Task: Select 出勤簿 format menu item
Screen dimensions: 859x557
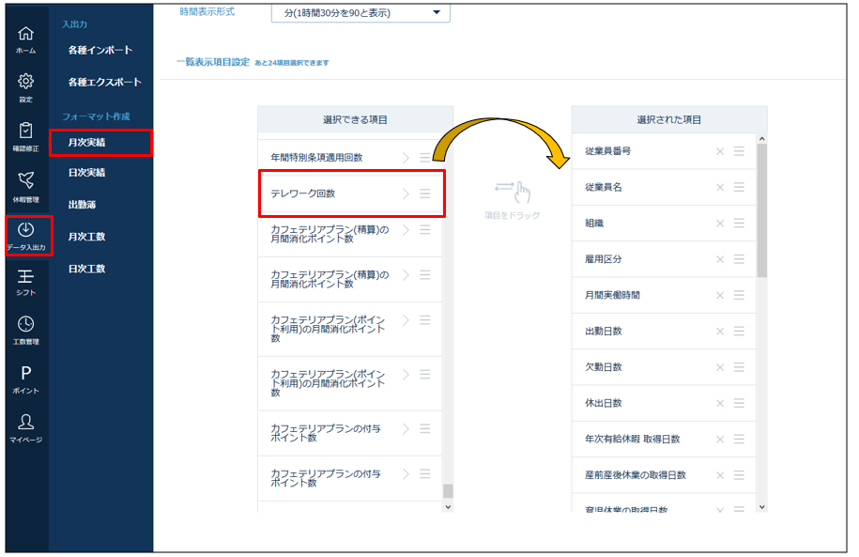Action: (83, 205)
